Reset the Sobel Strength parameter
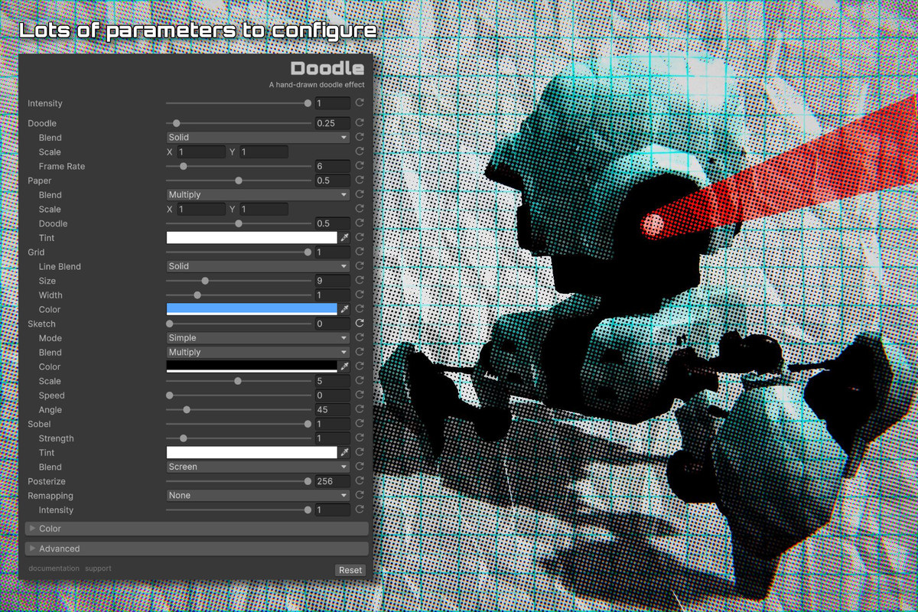918x612 pixels. point(359,438)
